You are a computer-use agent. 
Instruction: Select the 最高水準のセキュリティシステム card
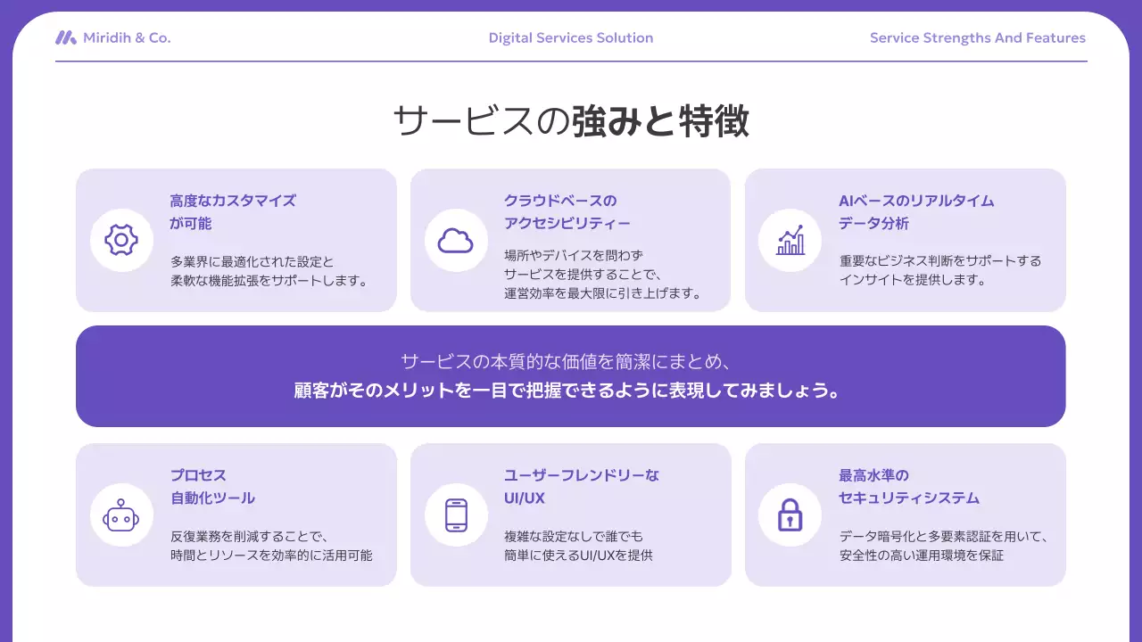click(905, 514)
